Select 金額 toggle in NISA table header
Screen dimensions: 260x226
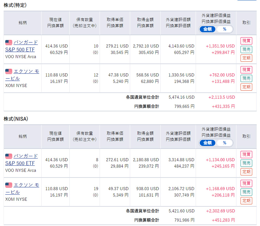207,143
